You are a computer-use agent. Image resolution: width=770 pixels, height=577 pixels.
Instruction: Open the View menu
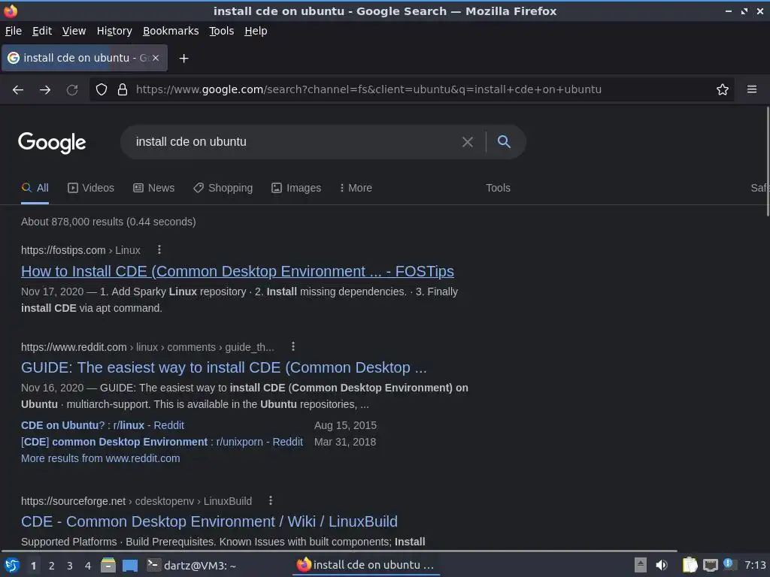tap(74, 31)
